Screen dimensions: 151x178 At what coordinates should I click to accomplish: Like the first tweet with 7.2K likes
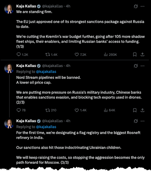coord(80,55)
